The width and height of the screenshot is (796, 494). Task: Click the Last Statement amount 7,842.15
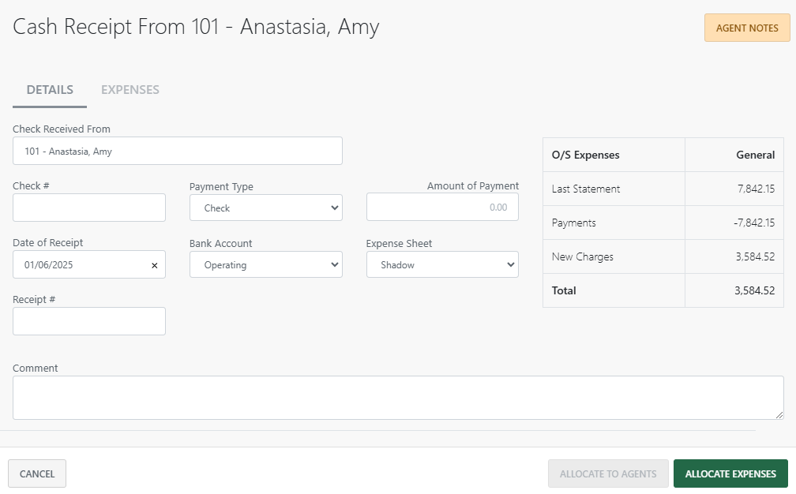757,189
